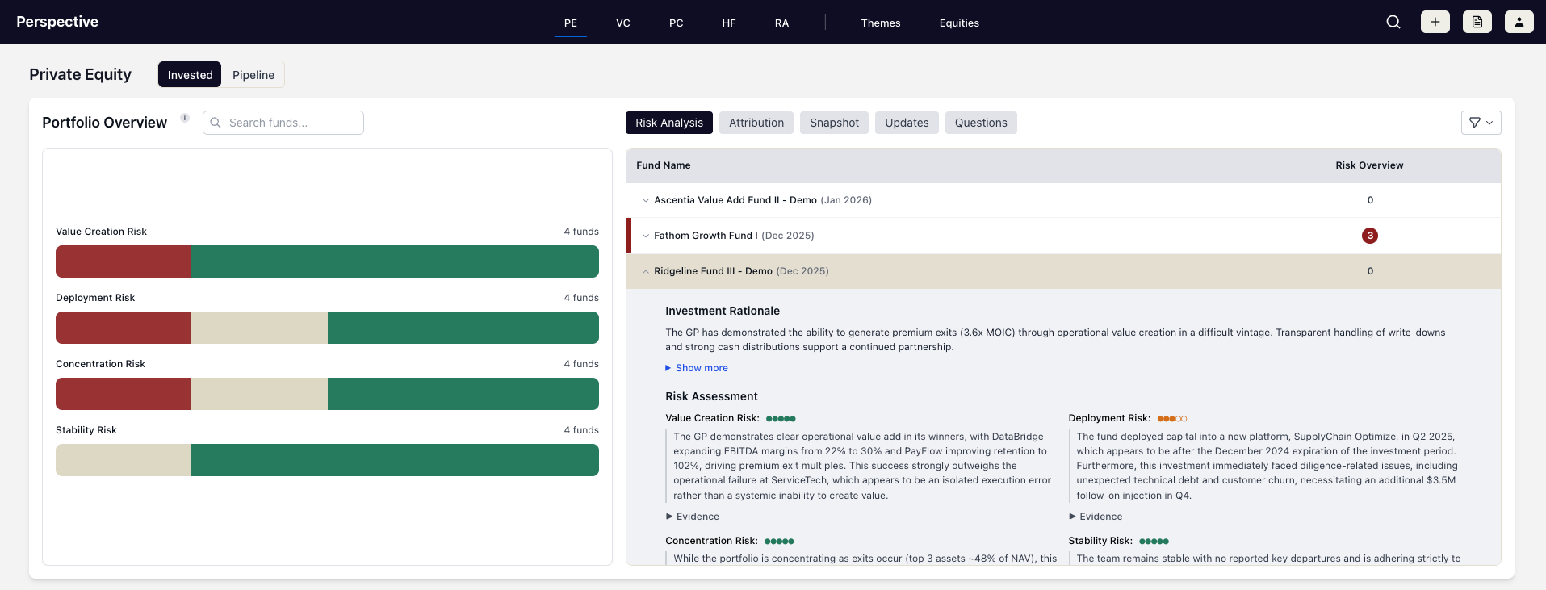Viewport: 1546px width, 590px height.
Task: Click the Search funds input field
Action: [291, 123]
